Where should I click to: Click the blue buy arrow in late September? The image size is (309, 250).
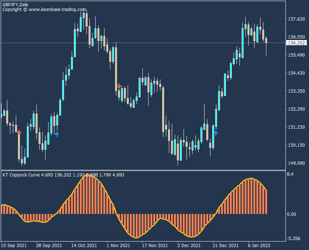57,134
